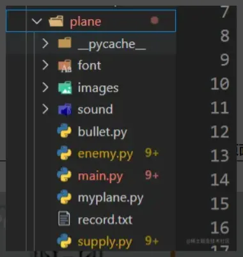This screenshot has height=257, width=243.
Task: Click line number 8 in gutter
Action: [225, 36]
